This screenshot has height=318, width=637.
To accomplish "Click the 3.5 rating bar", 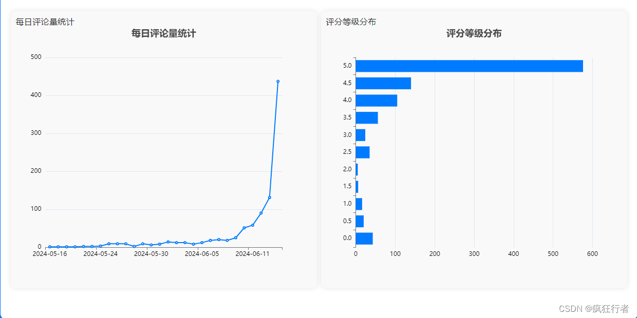I will (x=366, y=117).
